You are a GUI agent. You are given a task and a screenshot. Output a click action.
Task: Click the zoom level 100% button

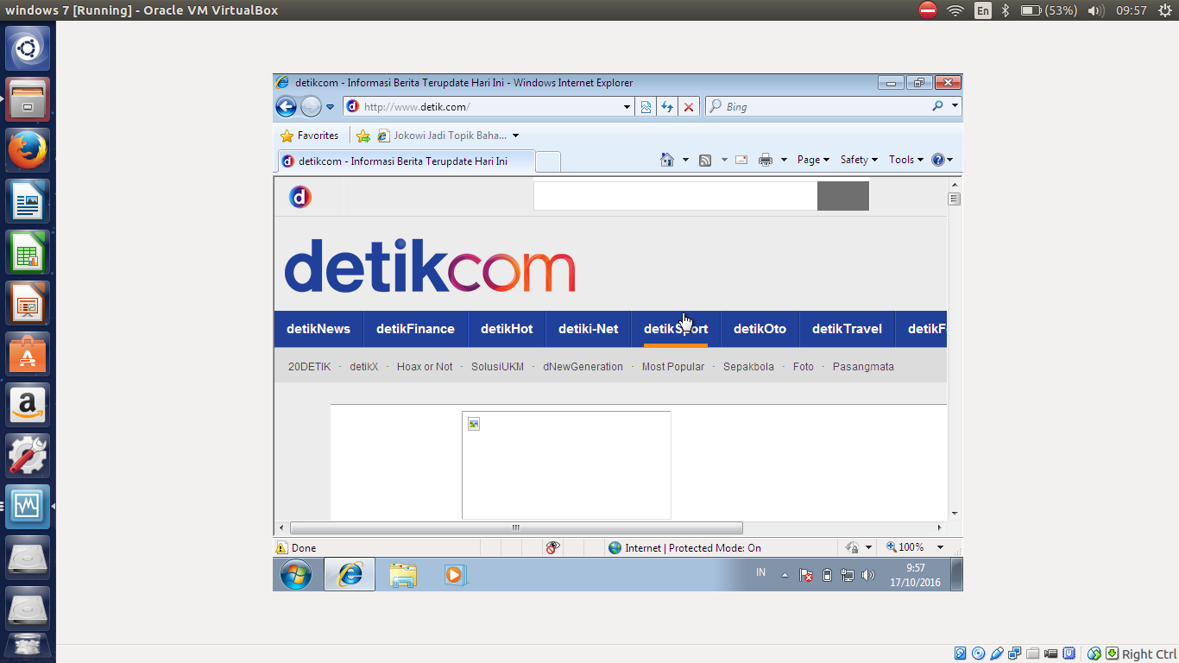click(905, 547)
